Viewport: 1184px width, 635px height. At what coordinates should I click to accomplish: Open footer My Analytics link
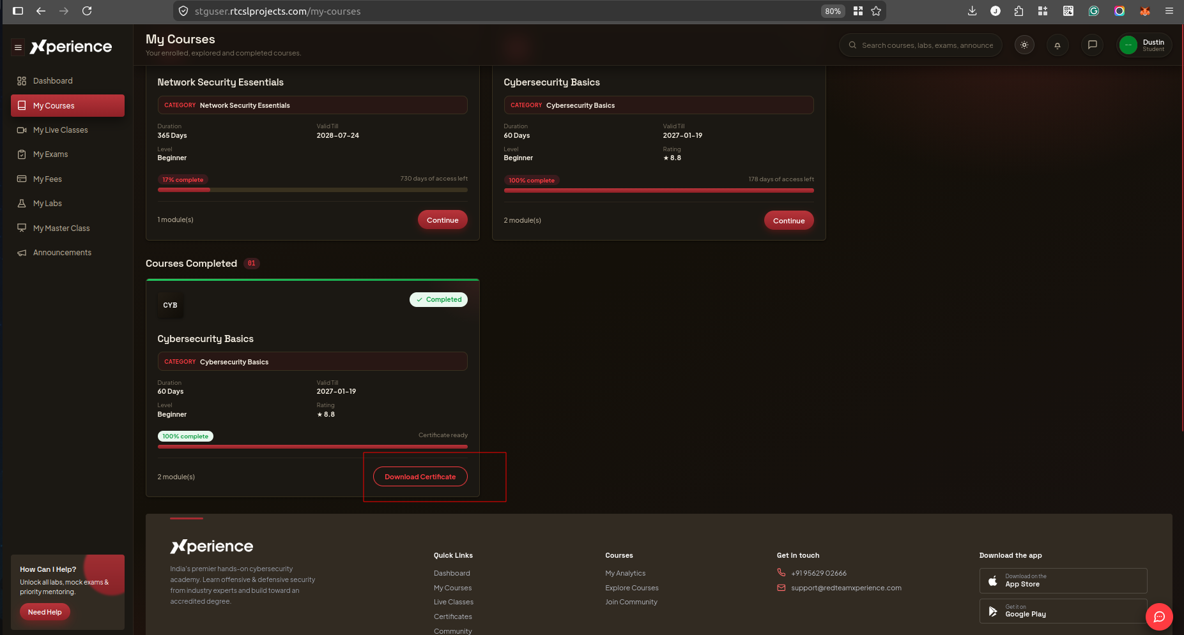(626, 573)
